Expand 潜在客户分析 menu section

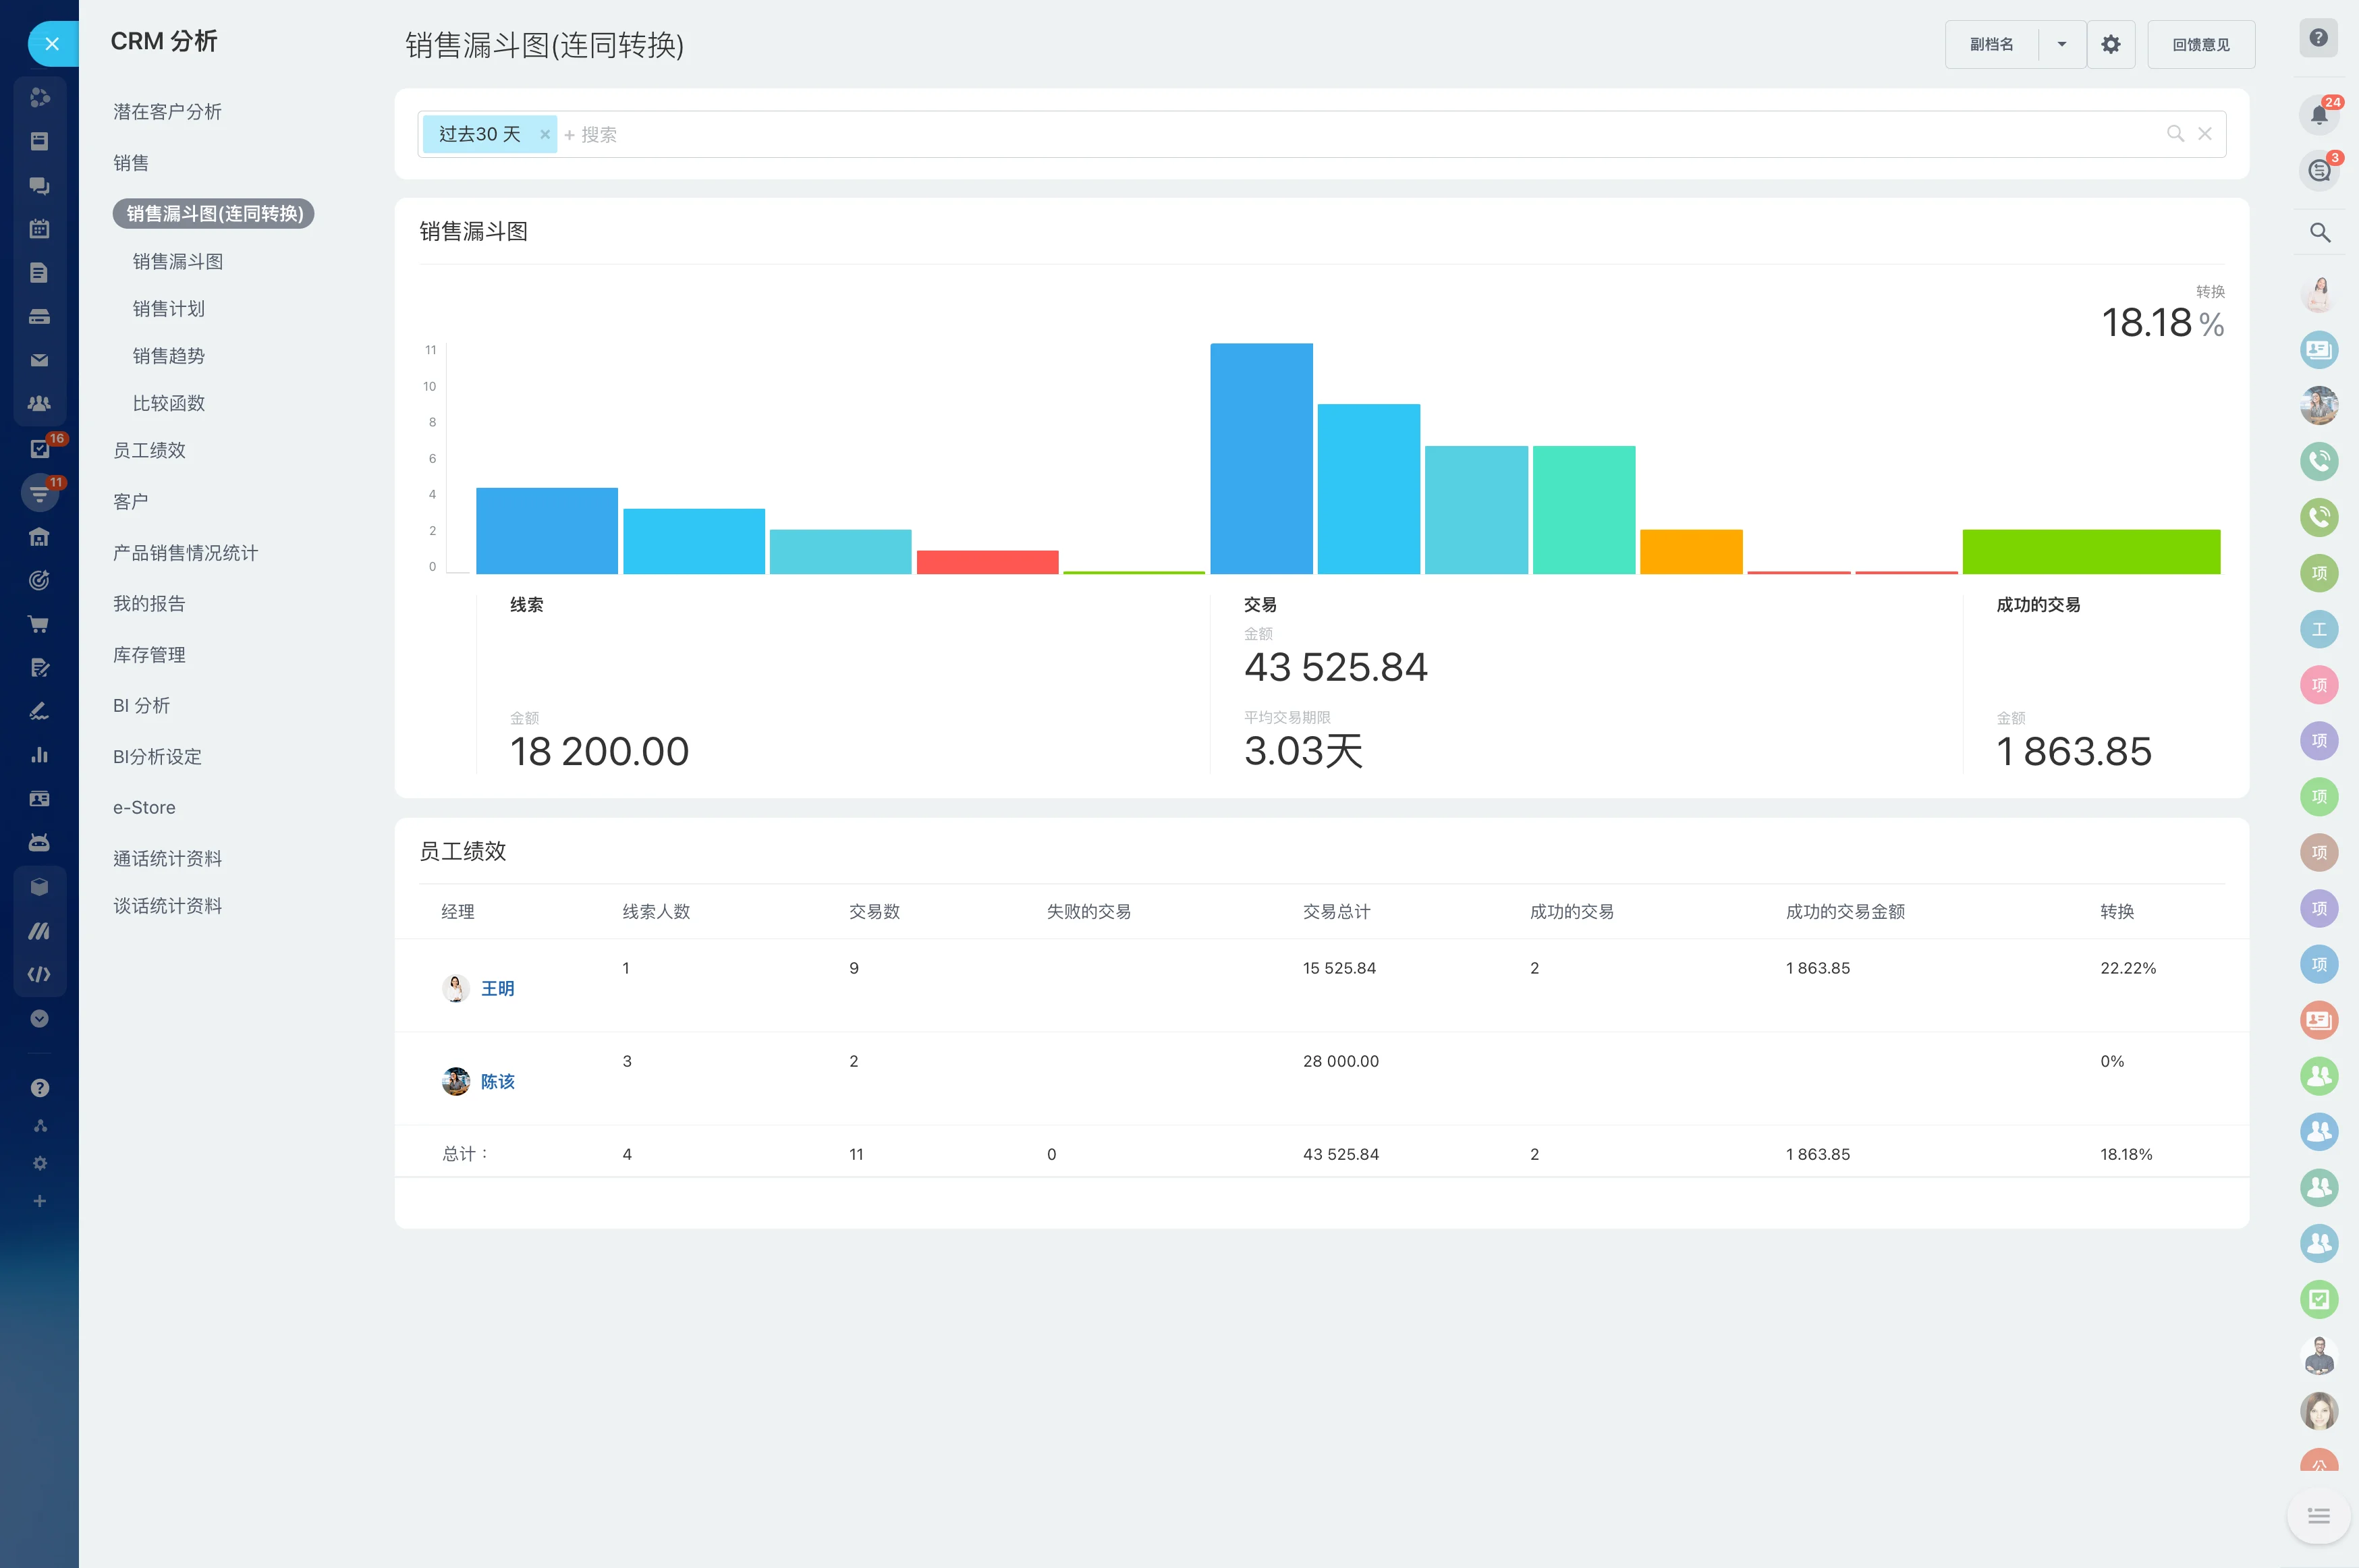coord(167,112)
